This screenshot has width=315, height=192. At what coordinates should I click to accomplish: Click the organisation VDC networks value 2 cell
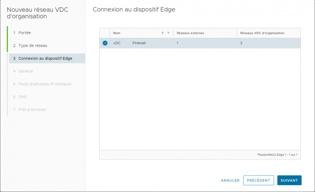click(241, 43)
